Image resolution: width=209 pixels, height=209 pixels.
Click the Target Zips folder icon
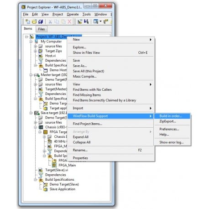pos(41,51)
